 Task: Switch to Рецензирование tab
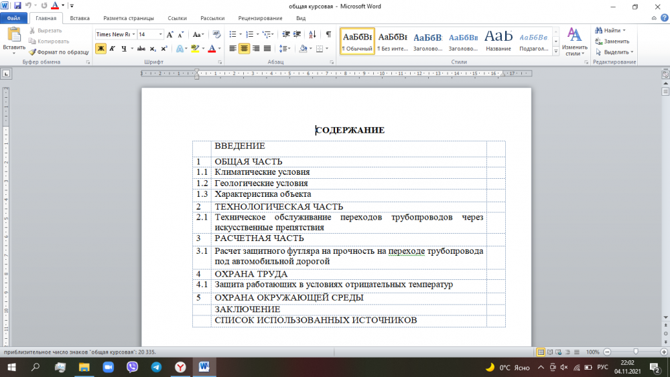click(x=260, y=18)
